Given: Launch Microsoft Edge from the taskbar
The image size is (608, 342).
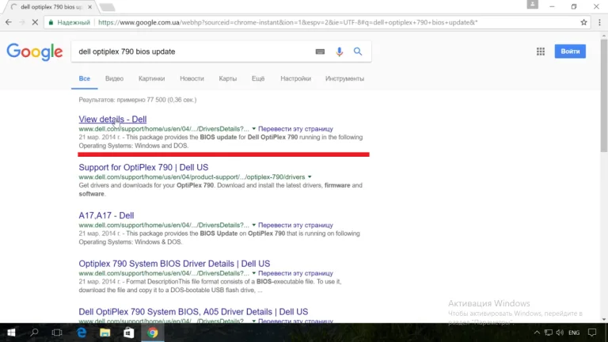Looking at the screenshot, I should [x=82, y=332].
